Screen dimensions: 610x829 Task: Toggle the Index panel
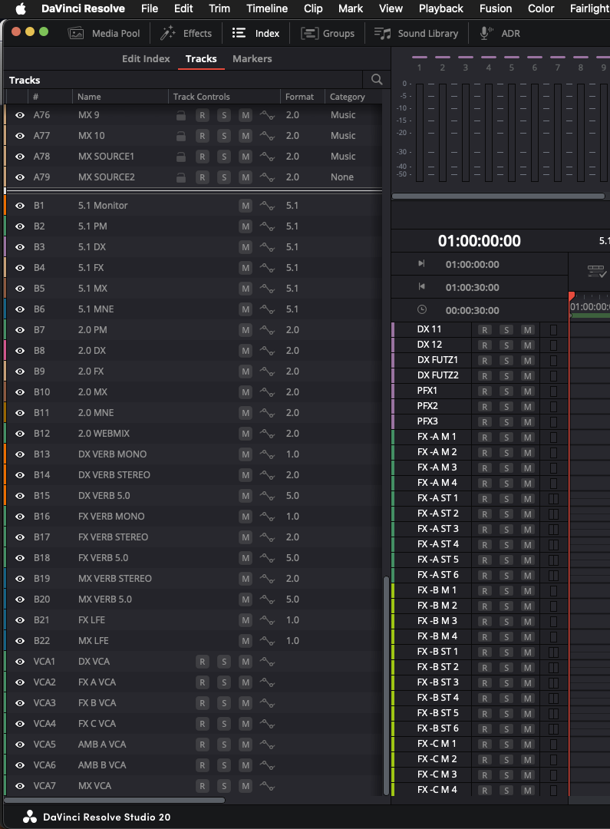(256, 33)
